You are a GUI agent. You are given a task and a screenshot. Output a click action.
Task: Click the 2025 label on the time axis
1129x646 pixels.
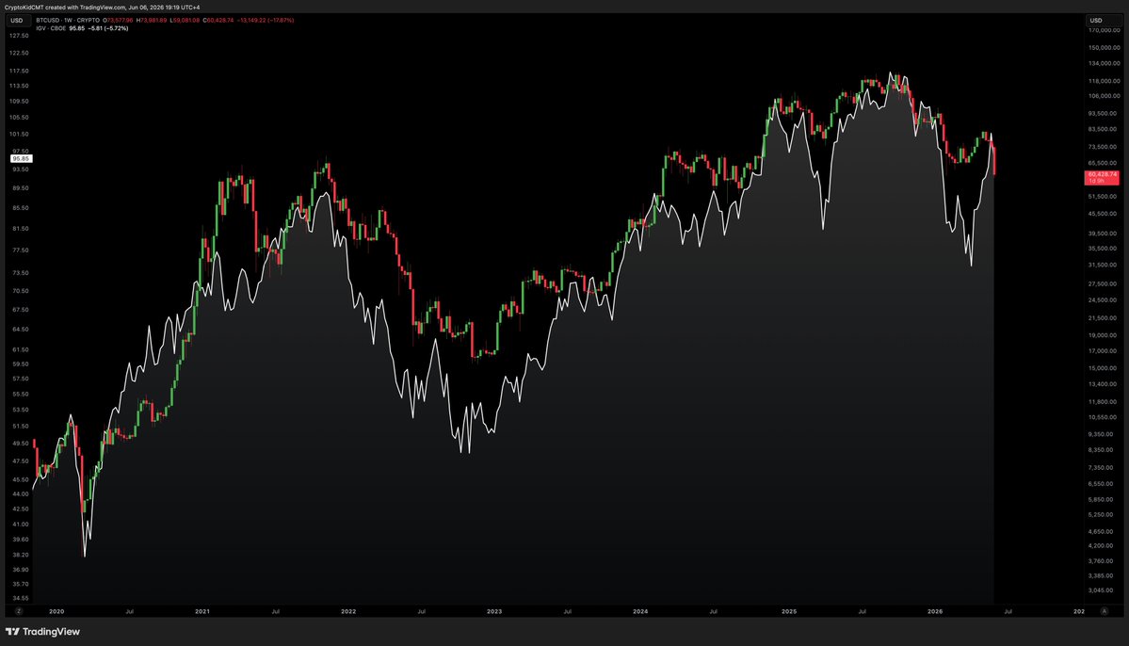789,611
